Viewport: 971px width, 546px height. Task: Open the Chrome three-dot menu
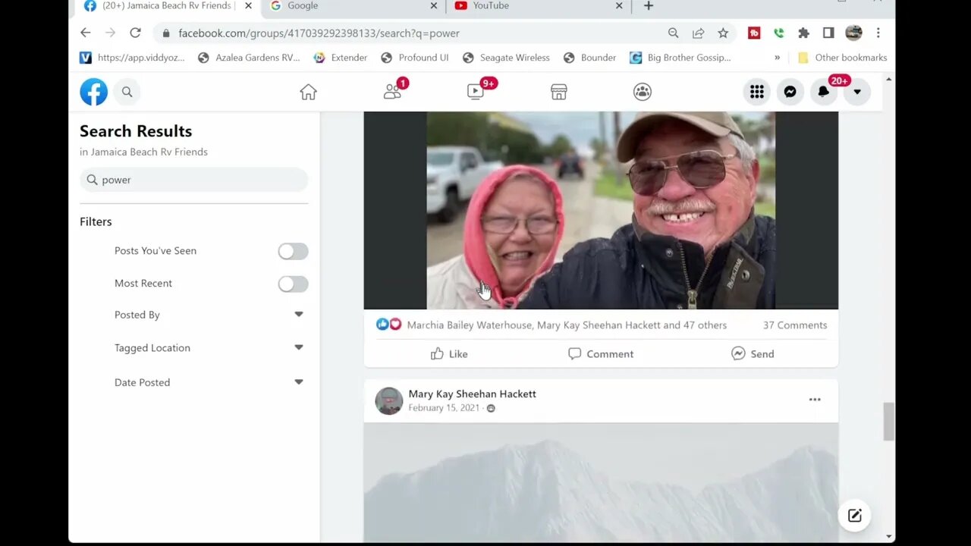pyautogui.click(x=878, y=33)
